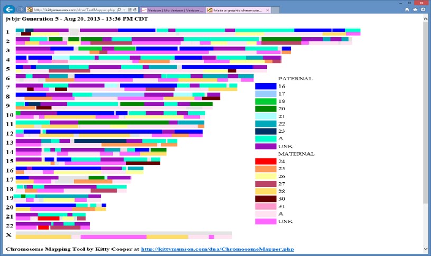Open the Favorites star icon
Screen dimensions: 431x256
pyautogui.click(x=415, y=10)
